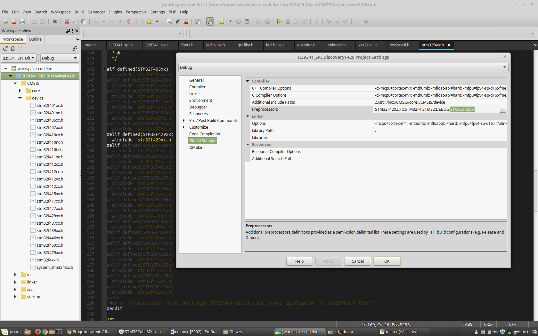Open the Debug configuration dropdown in dialog
The image size is (538, 336).
coord(343,68)
